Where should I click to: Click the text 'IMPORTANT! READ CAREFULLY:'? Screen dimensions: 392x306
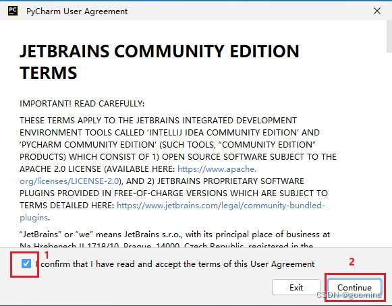pyautogui.click(x=82, y=103)
